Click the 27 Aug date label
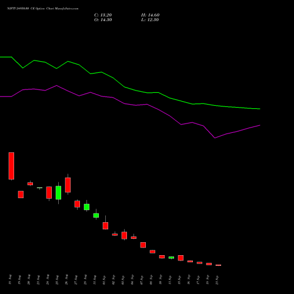 pyautogui.click(x=76, y=279)
